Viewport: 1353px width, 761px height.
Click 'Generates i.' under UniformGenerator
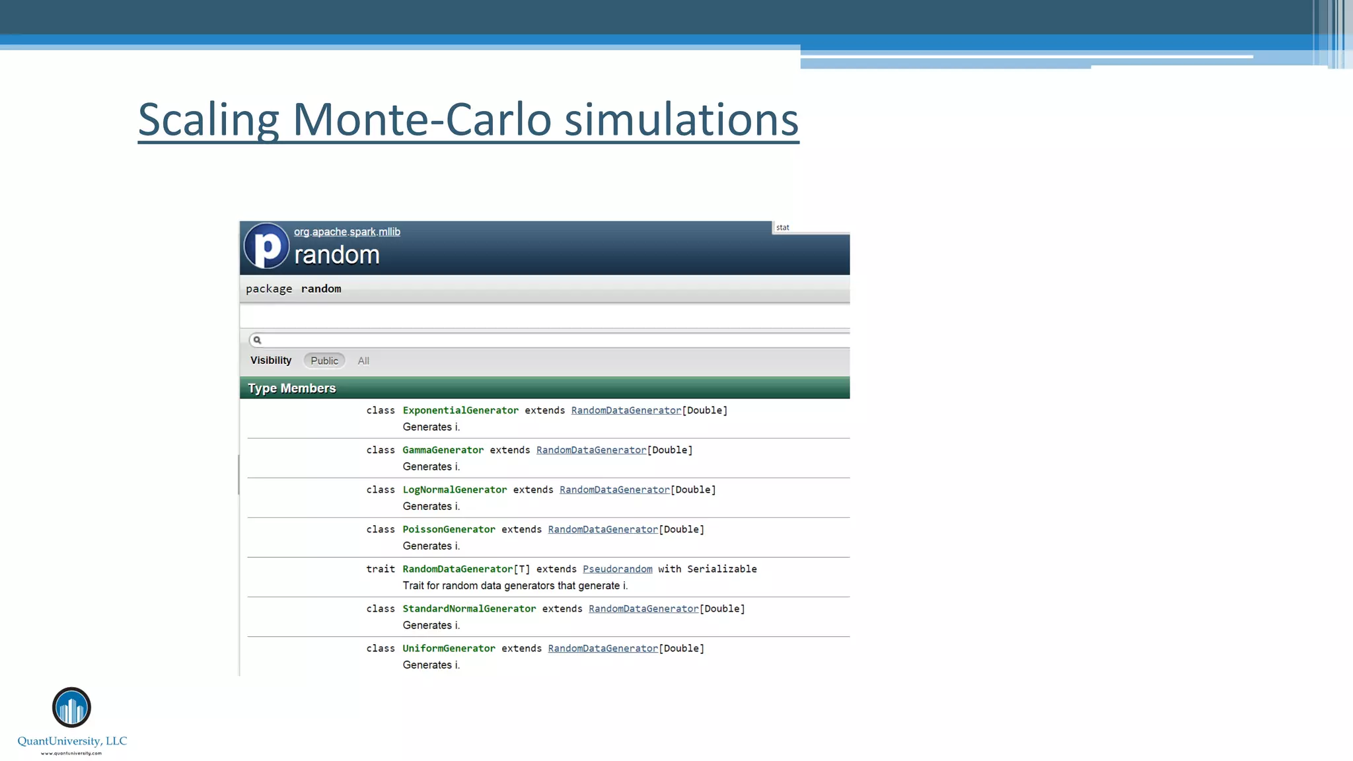tap(431, 665)
